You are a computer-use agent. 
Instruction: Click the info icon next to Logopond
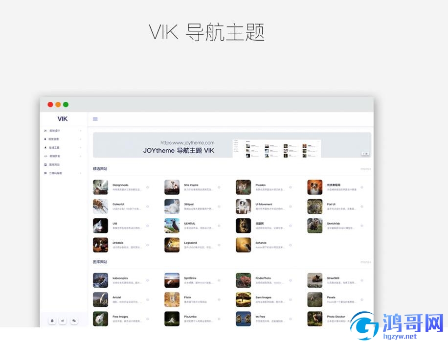coord(219,245)
